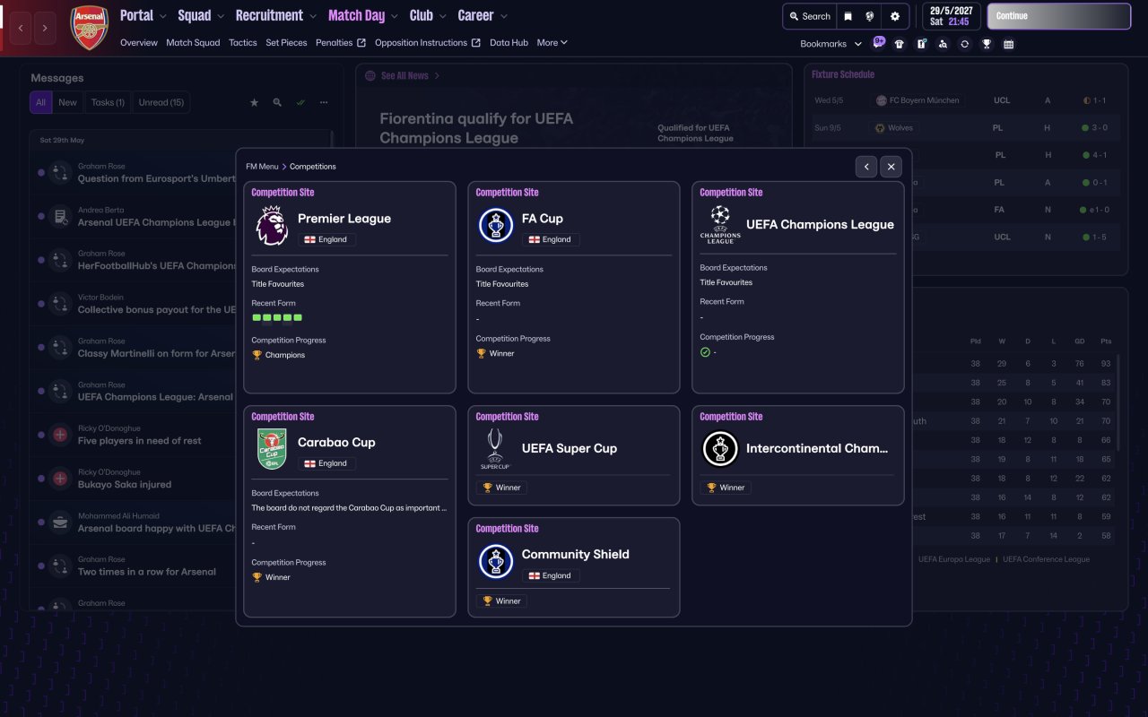Click the Intercontinental Champions Cup logo
This screenshot has height=717, width=1148.
click(x=720, y=449)
